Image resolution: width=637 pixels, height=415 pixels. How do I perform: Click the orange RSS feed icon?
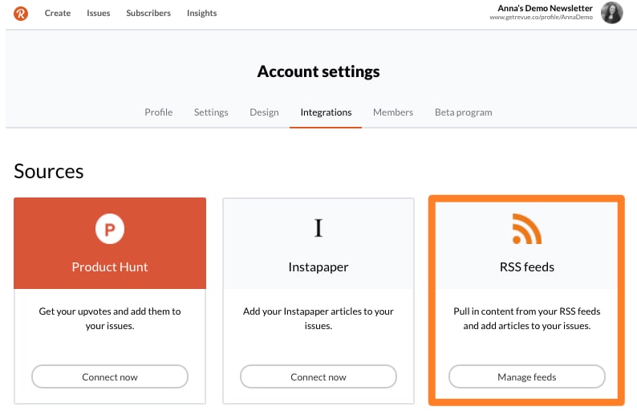point(526,229)
